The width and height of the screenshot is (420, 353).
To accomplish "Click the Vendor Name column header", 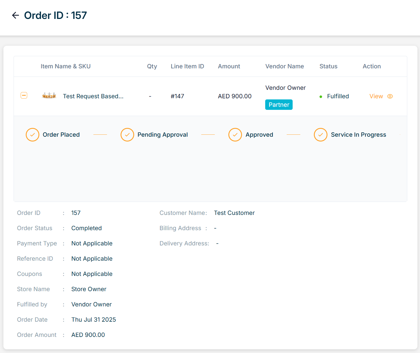I will [x=284, y=66].
